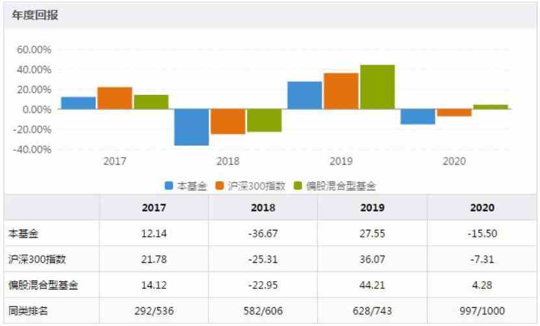Click the 本基金 legend label
The width and height of the screenshot is (540, 326).
click(x=192, y=186)
